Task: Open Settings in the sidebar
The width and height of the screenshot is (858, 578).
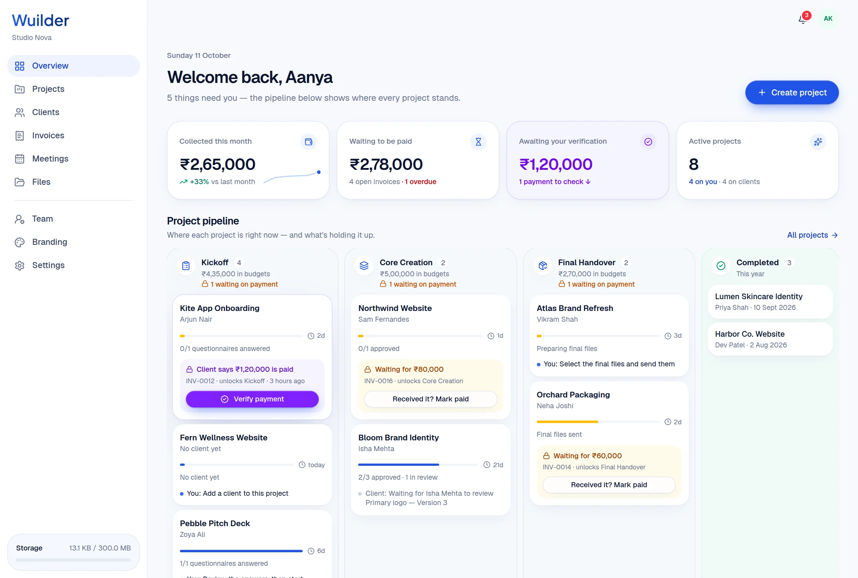Action: tap(73, 265)
